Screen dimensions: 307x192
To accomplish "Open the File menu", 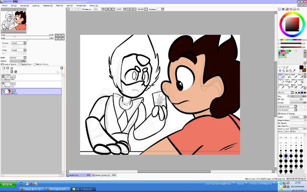I will (x=4, y=6).
